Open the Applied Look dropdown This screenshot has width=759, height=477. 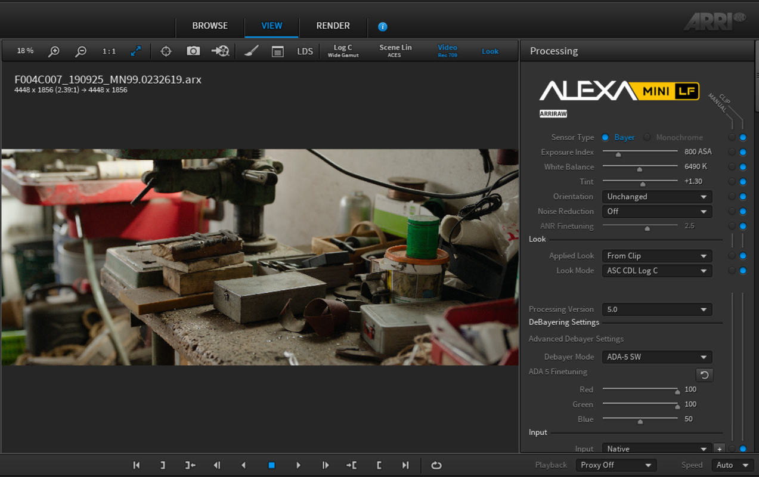(x=657, y=256)
